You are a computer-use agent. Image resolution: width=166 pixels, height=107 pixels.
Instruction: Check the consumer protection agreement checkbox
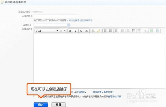35,96
